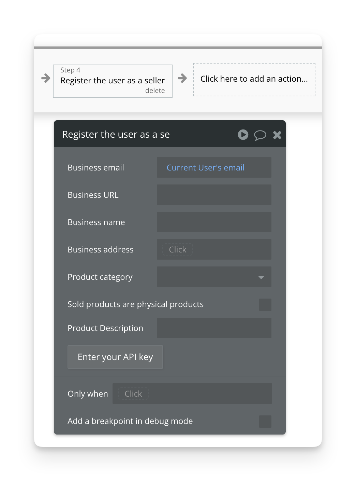Viewport: 356px width, 481px height.
Task: Open the comment bubble icon
Action: tap(260, 135)
